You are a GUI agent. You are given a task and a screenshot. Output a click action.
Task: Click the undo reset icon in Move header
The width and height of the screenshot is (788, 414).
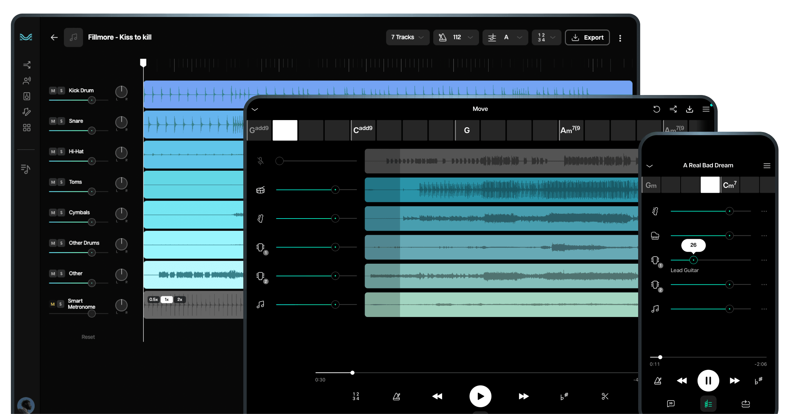point(656,109)
